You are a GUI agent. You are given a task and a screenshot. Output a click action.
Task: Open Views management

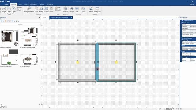[83, 10]
